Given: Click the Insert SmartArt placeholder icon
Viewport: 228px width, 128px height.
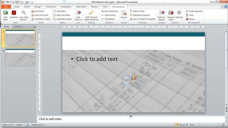Looking at the screenshot, I should [140, 78].
